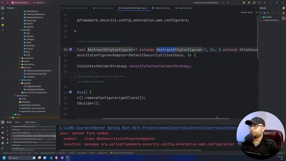Open the ElectronicStore project dropdown
Image resolution: width=286 pixels, height=161 pixels.
21,3
